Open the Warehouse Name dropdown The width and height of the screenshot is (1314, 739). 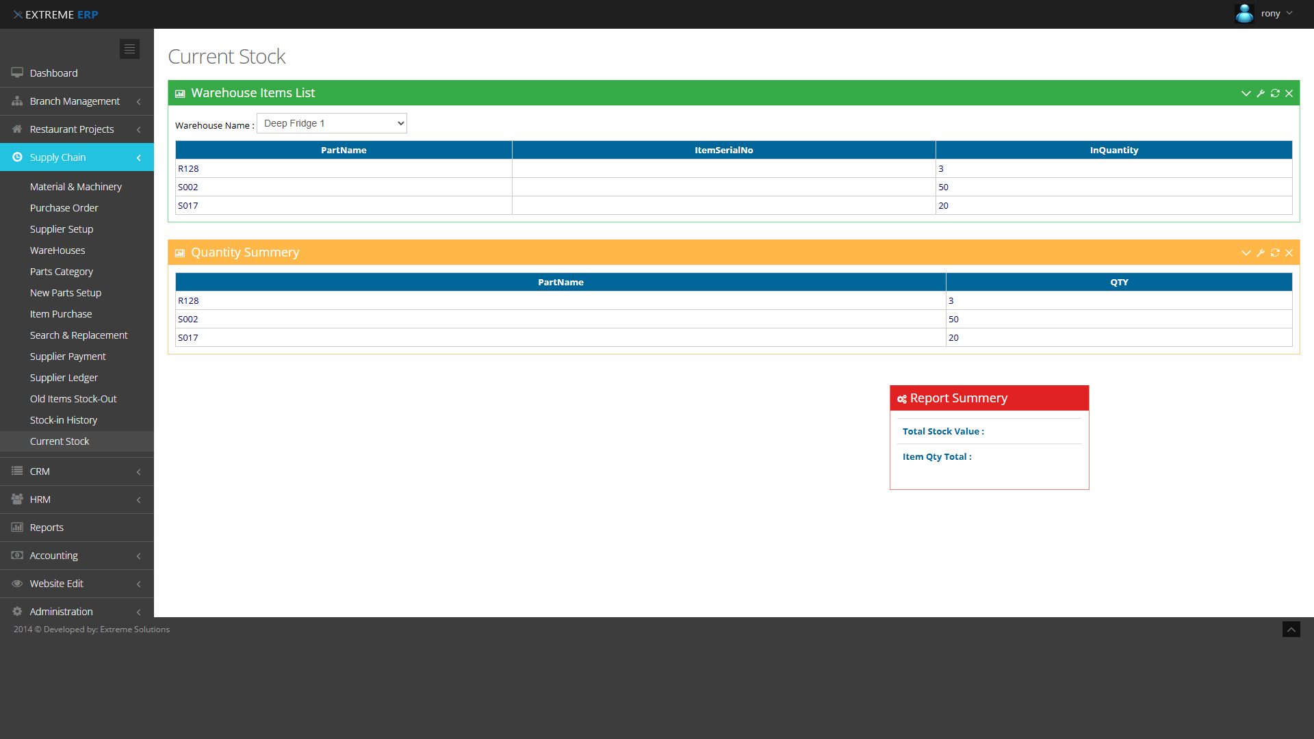coord(332,123)
